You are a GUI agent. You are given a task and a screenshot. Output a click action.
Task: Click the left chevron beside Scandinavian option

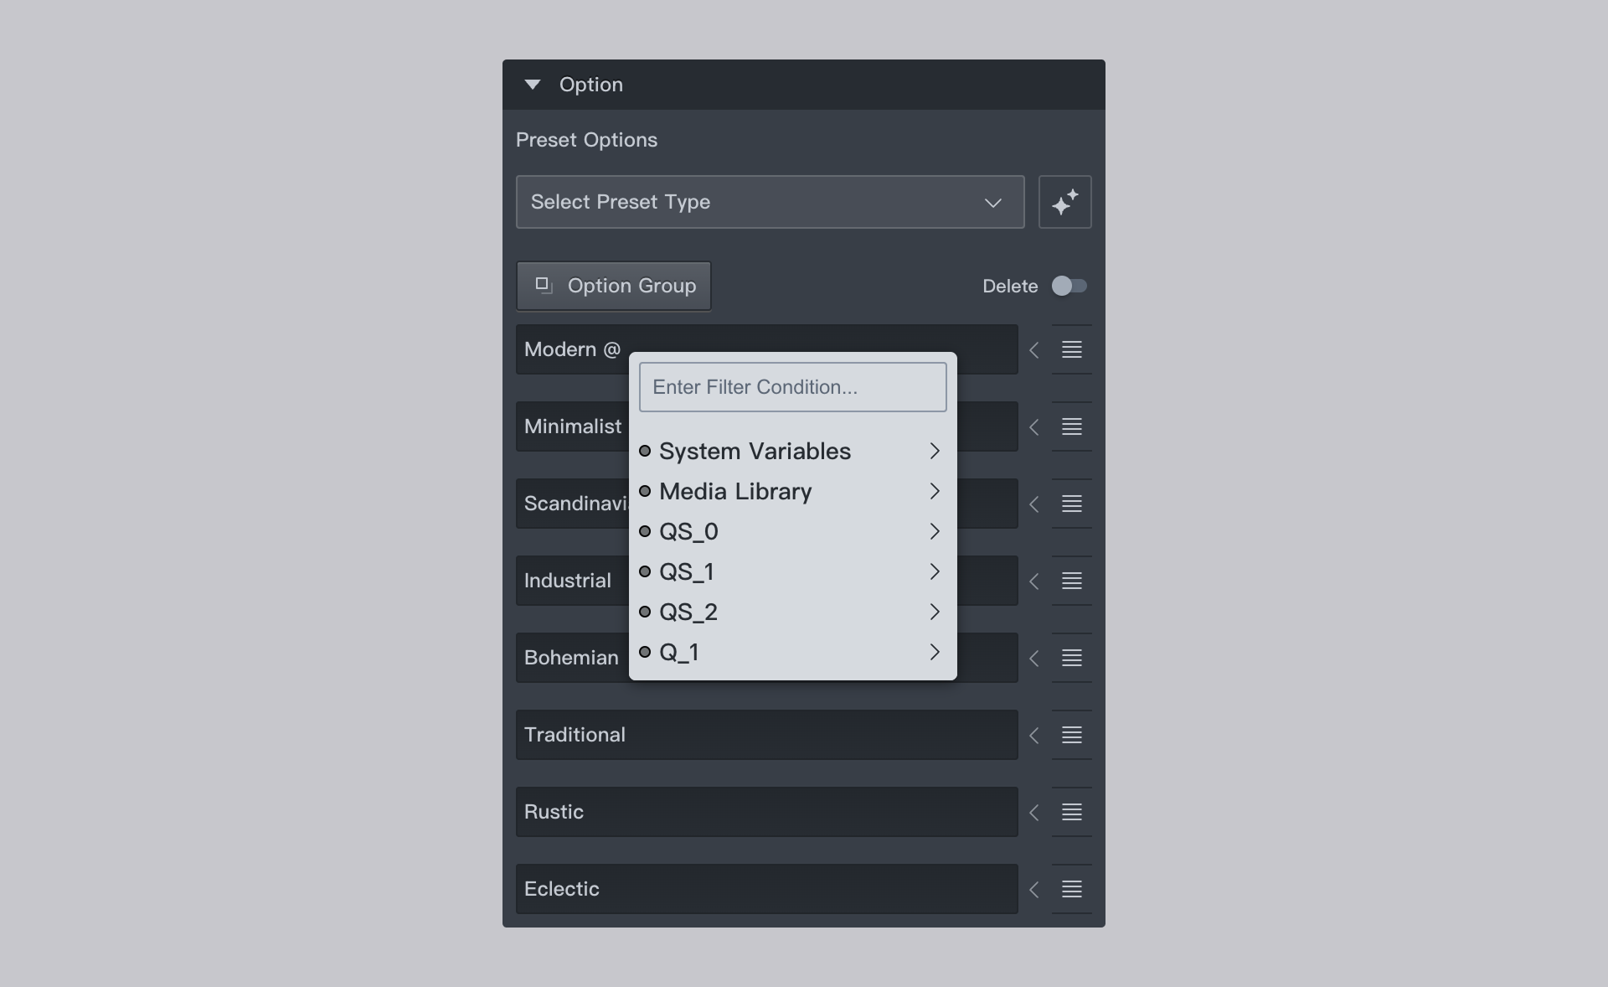1034,504
